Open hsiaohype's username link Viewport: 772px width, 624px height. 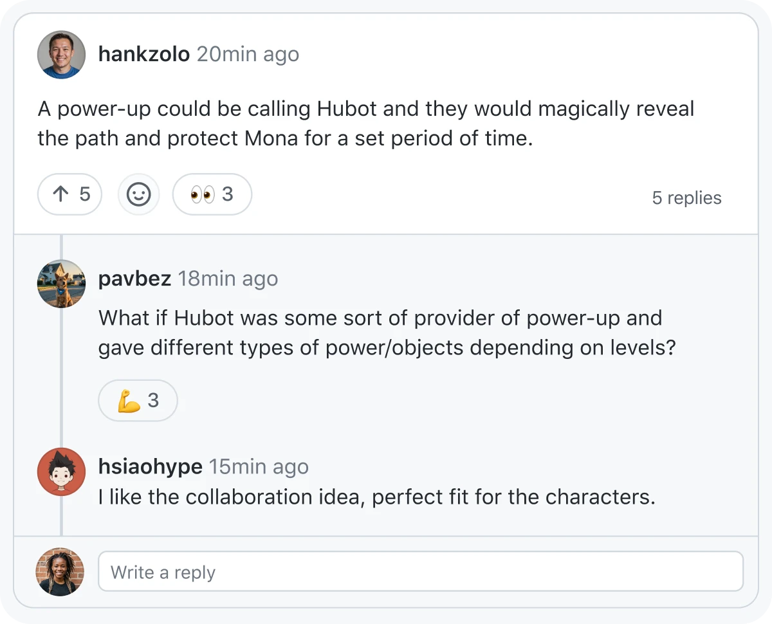point(151,466)
